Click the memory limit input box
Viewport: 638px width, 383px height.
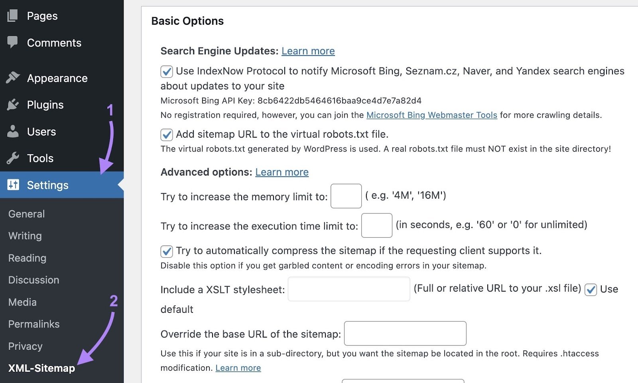(345, 196)
